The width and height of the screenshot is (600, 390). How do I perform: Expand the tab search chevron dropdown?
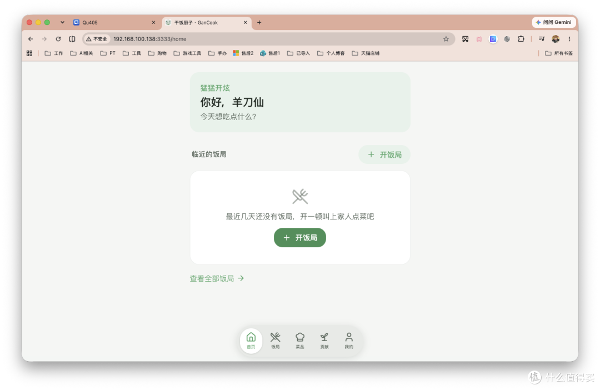(x=62, y=23)
